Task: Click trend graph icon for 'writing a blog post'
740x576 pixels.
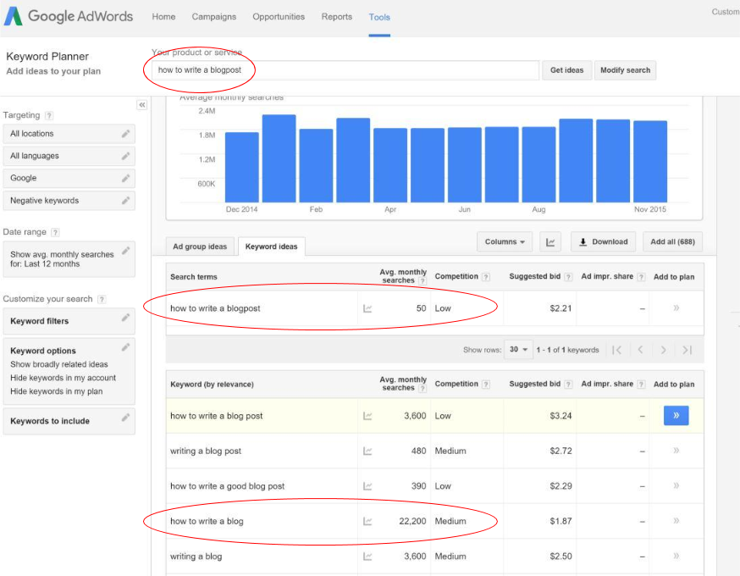Action: tap(367, 451)
